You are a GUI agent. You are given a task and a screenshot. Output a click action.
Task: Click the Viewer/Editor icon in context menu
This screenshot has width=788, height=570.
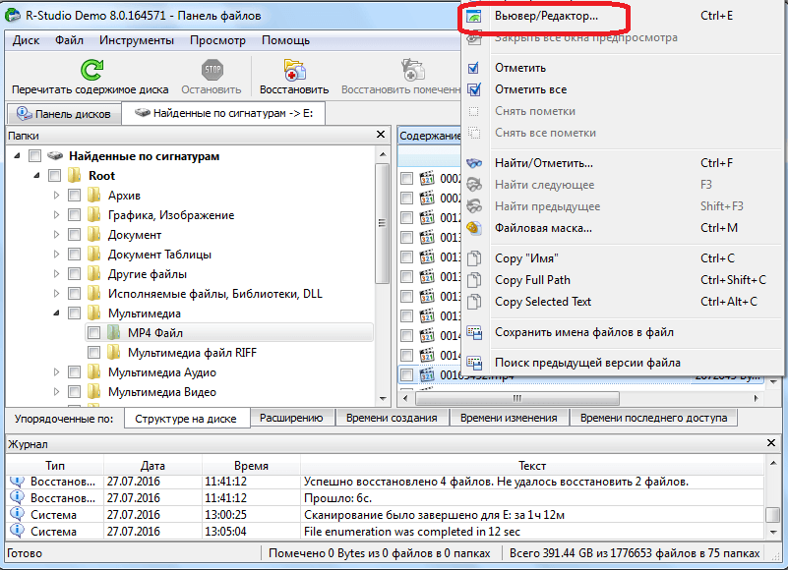[474, 17]
